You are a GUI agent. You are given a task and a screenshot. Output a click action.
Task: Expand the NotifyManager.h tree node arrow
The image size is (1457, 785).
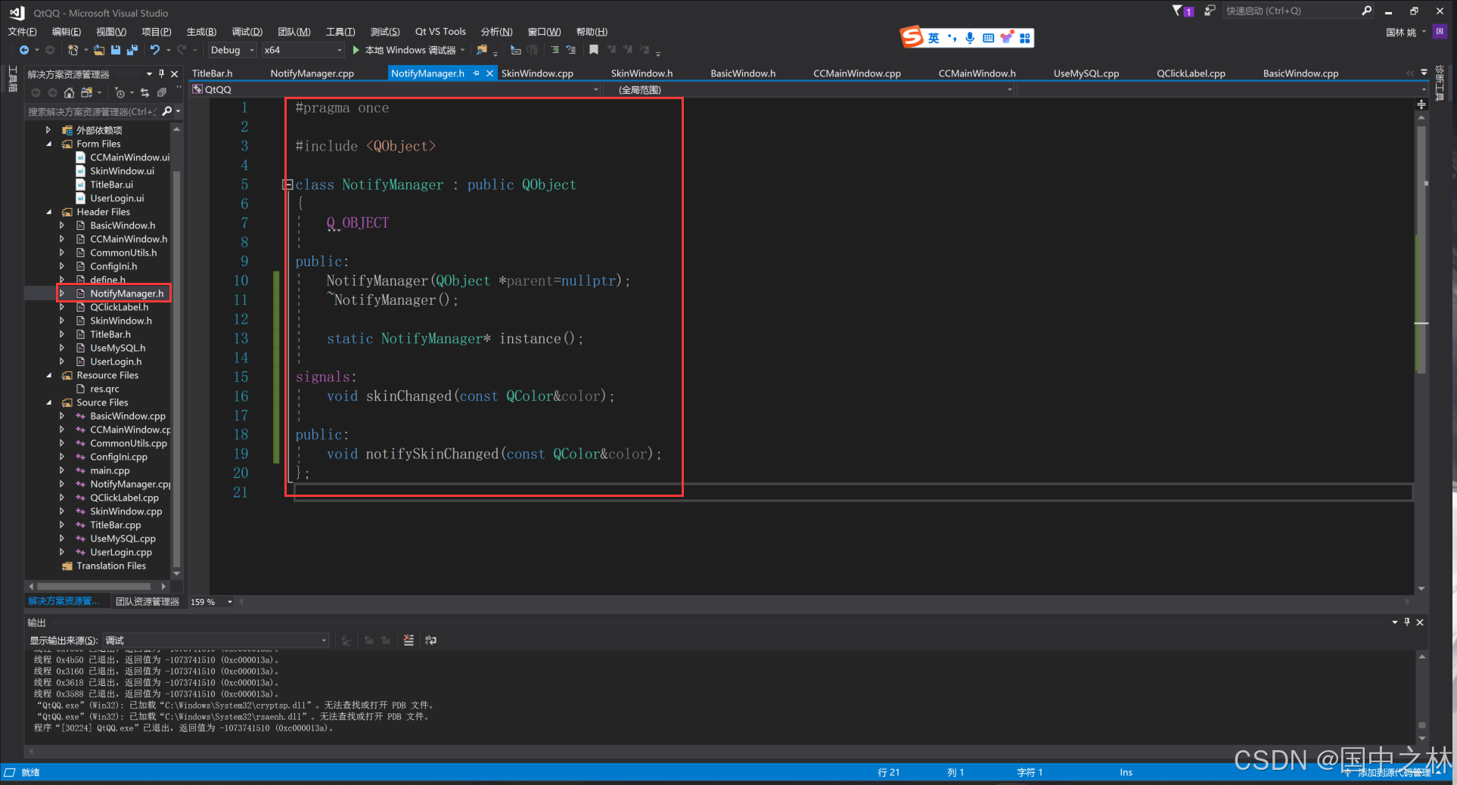tap(62, 293)
